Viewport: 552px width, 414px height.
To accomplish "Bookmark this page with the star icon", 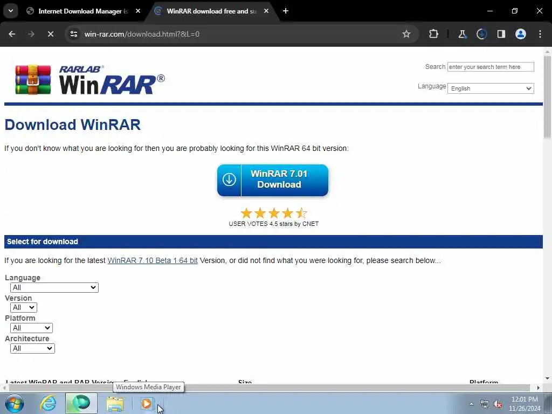I will [406, 34].
